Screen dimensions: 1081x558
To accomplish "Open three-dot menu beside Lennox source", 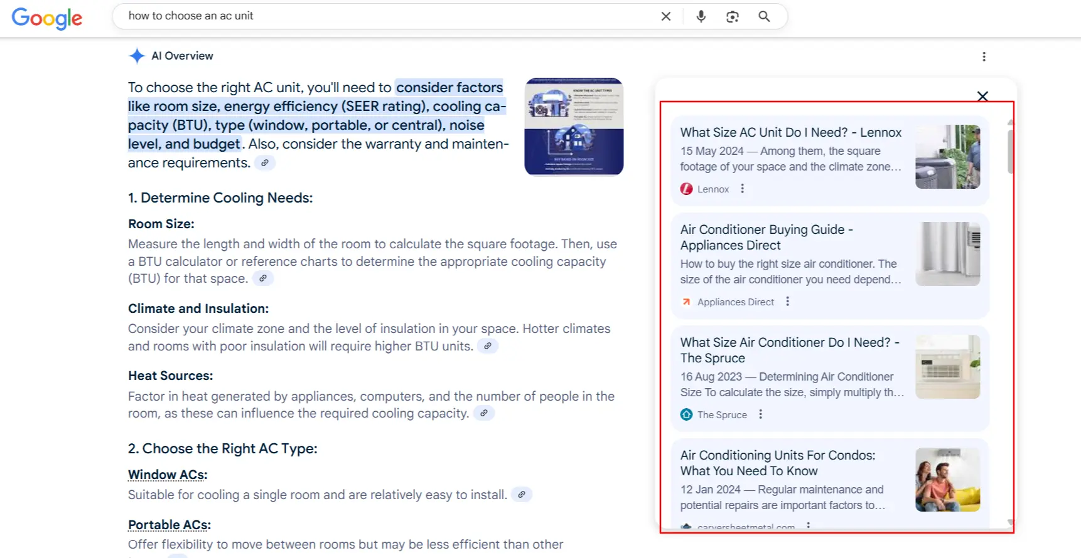I will click(x=742, y=189).
